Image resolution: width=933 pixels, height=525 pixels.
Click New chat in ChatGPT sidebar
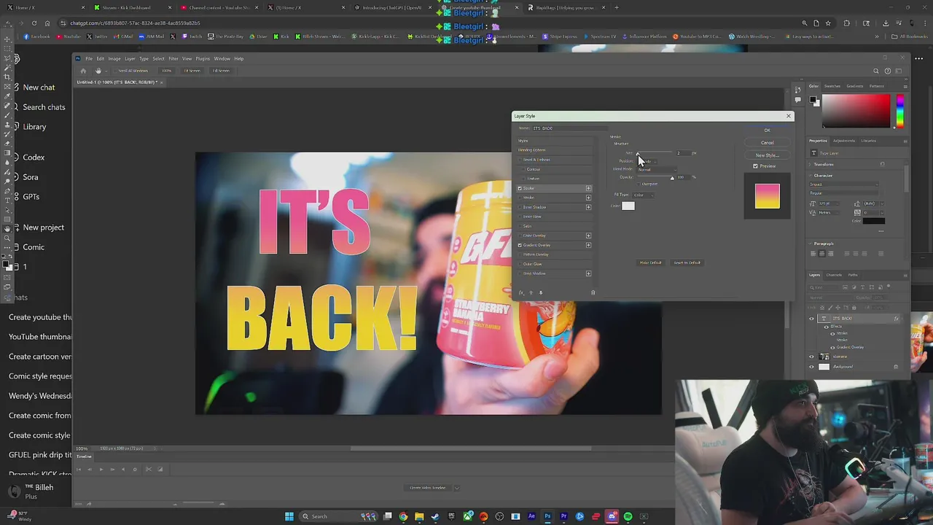click(x=39, y=87)
